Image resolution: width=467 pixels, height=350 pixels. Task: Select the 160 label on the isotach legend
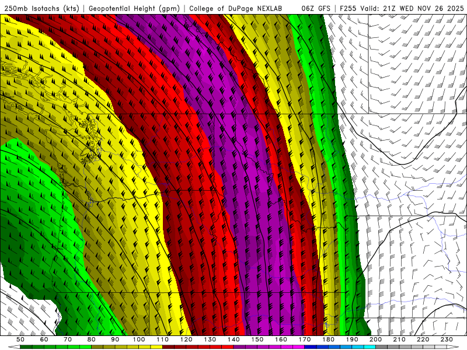point(281,339)
